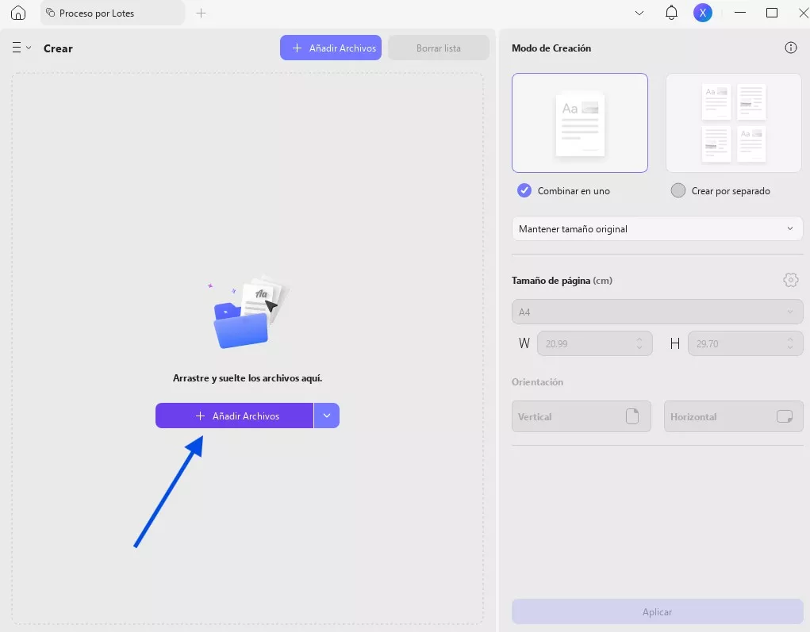Open the Proceso por Lotes tab
This screenshot has height=632, width=810.
[113, 13]
